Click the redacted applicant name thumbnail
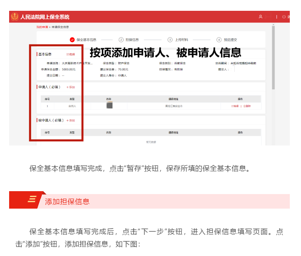 click(109, 106)
